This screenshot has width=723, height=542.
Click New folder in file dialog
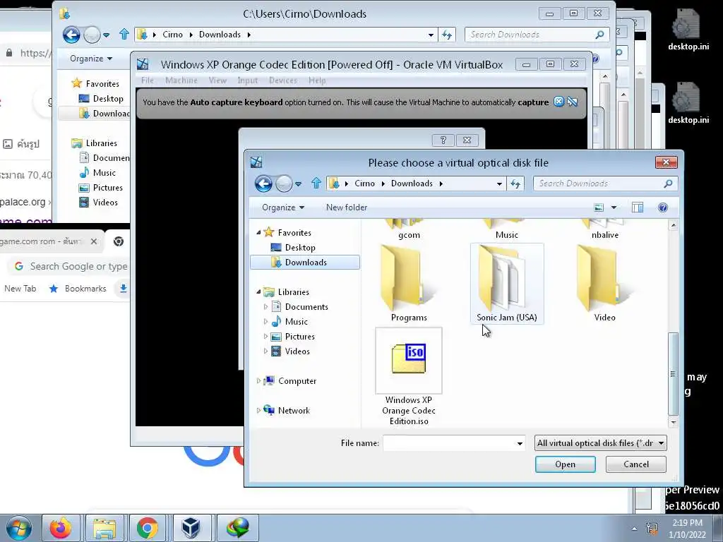coord(347,207)
